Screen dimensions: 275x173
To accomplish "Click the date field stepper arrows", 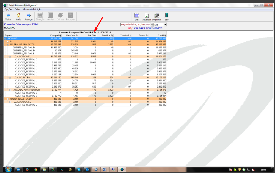I will (152, 25).
